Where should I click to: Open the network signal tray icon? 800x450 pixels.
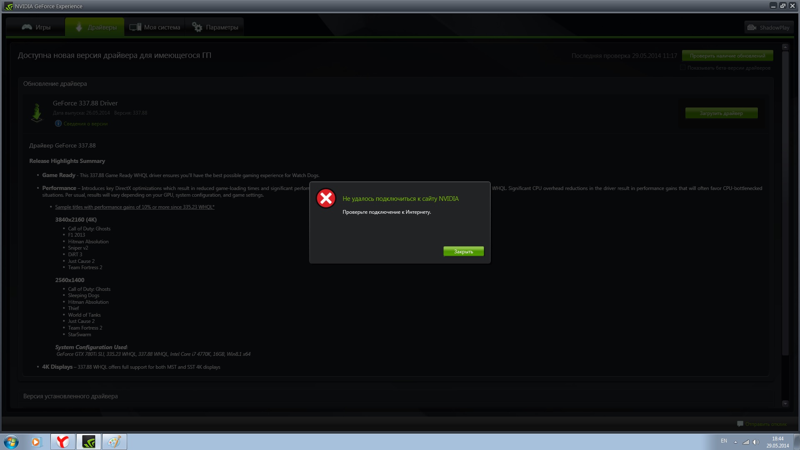(x=746, y=442)
